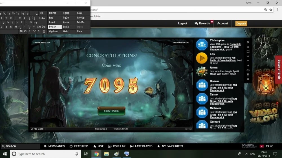Image resolution: width=282 pixels, height=158 pixels.
Task: Open Yeti Battle of Greenhat Peak link
Action: [223, 59]
